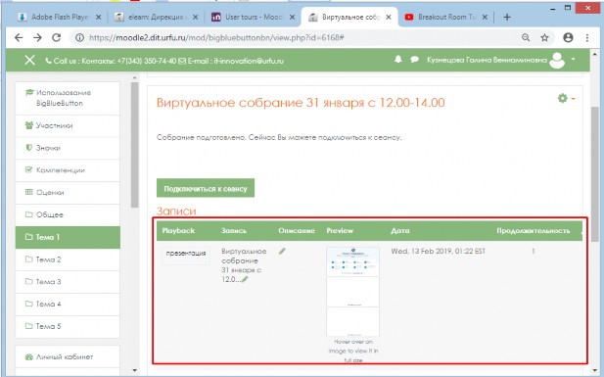Viewport: 604px width, 377px height.
Task: Open the activity settings gear menu
Action: tap(566, 98)
